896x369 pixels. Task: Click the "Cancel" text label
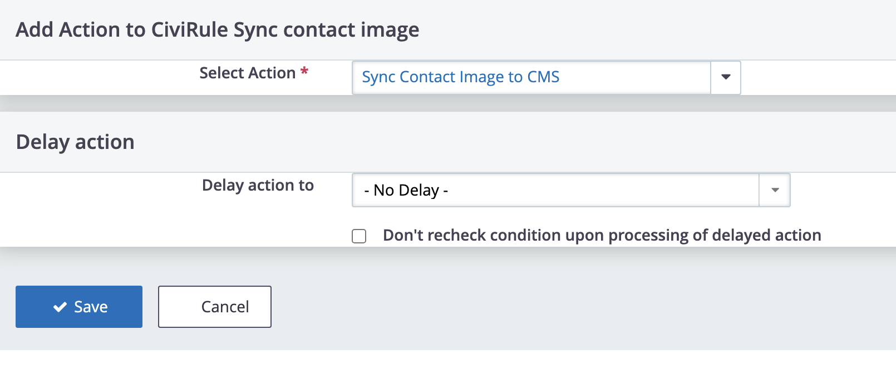coord(225,307)
